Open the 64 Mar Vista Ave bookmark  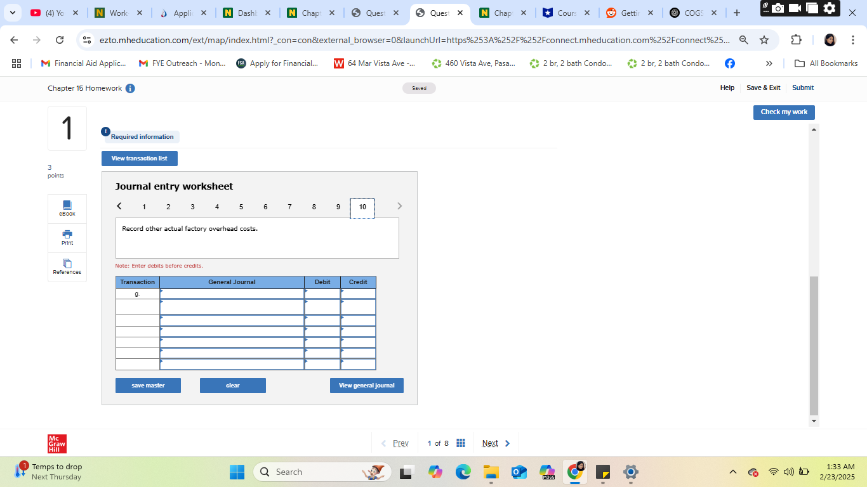[x=374, y=63]
